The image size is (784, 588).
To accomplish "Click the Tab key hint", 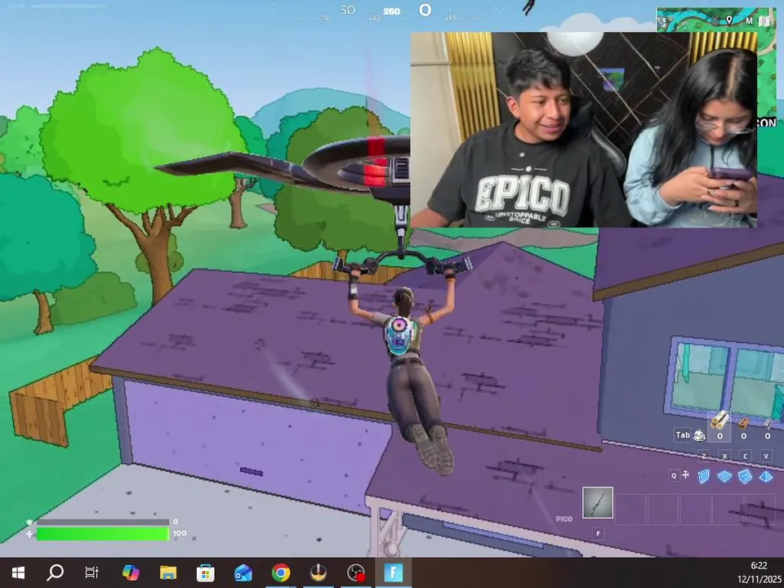I will tap(683, 435).
